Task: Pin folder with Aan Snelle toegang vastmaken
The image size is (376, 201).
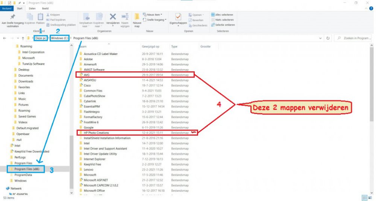Action: [13, 20]
